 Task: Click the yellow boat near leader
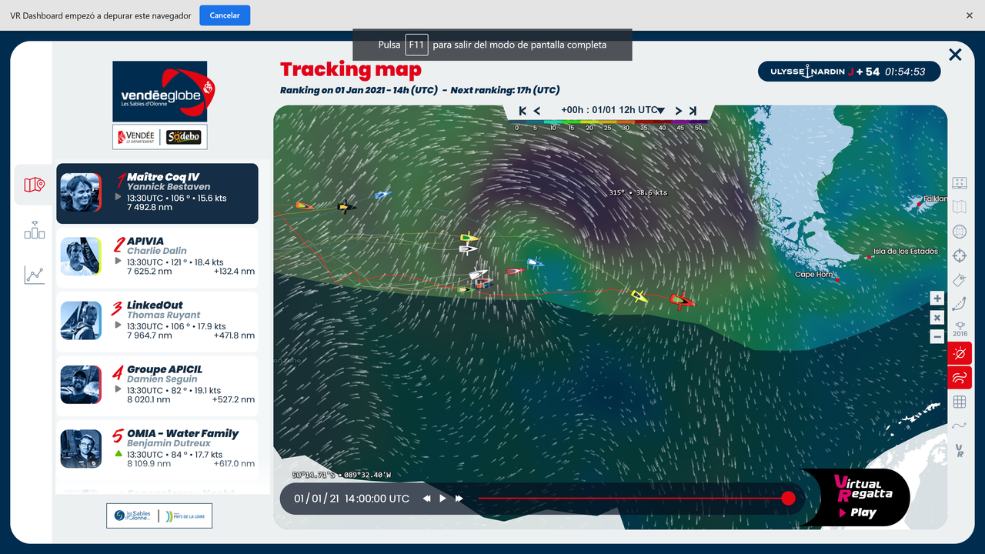point(639,295)
